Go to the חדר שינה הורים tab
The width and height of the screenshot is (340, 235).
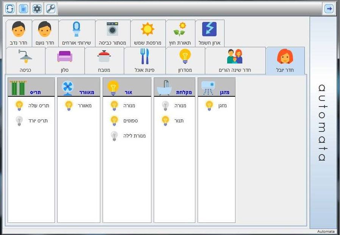[235, 60]
